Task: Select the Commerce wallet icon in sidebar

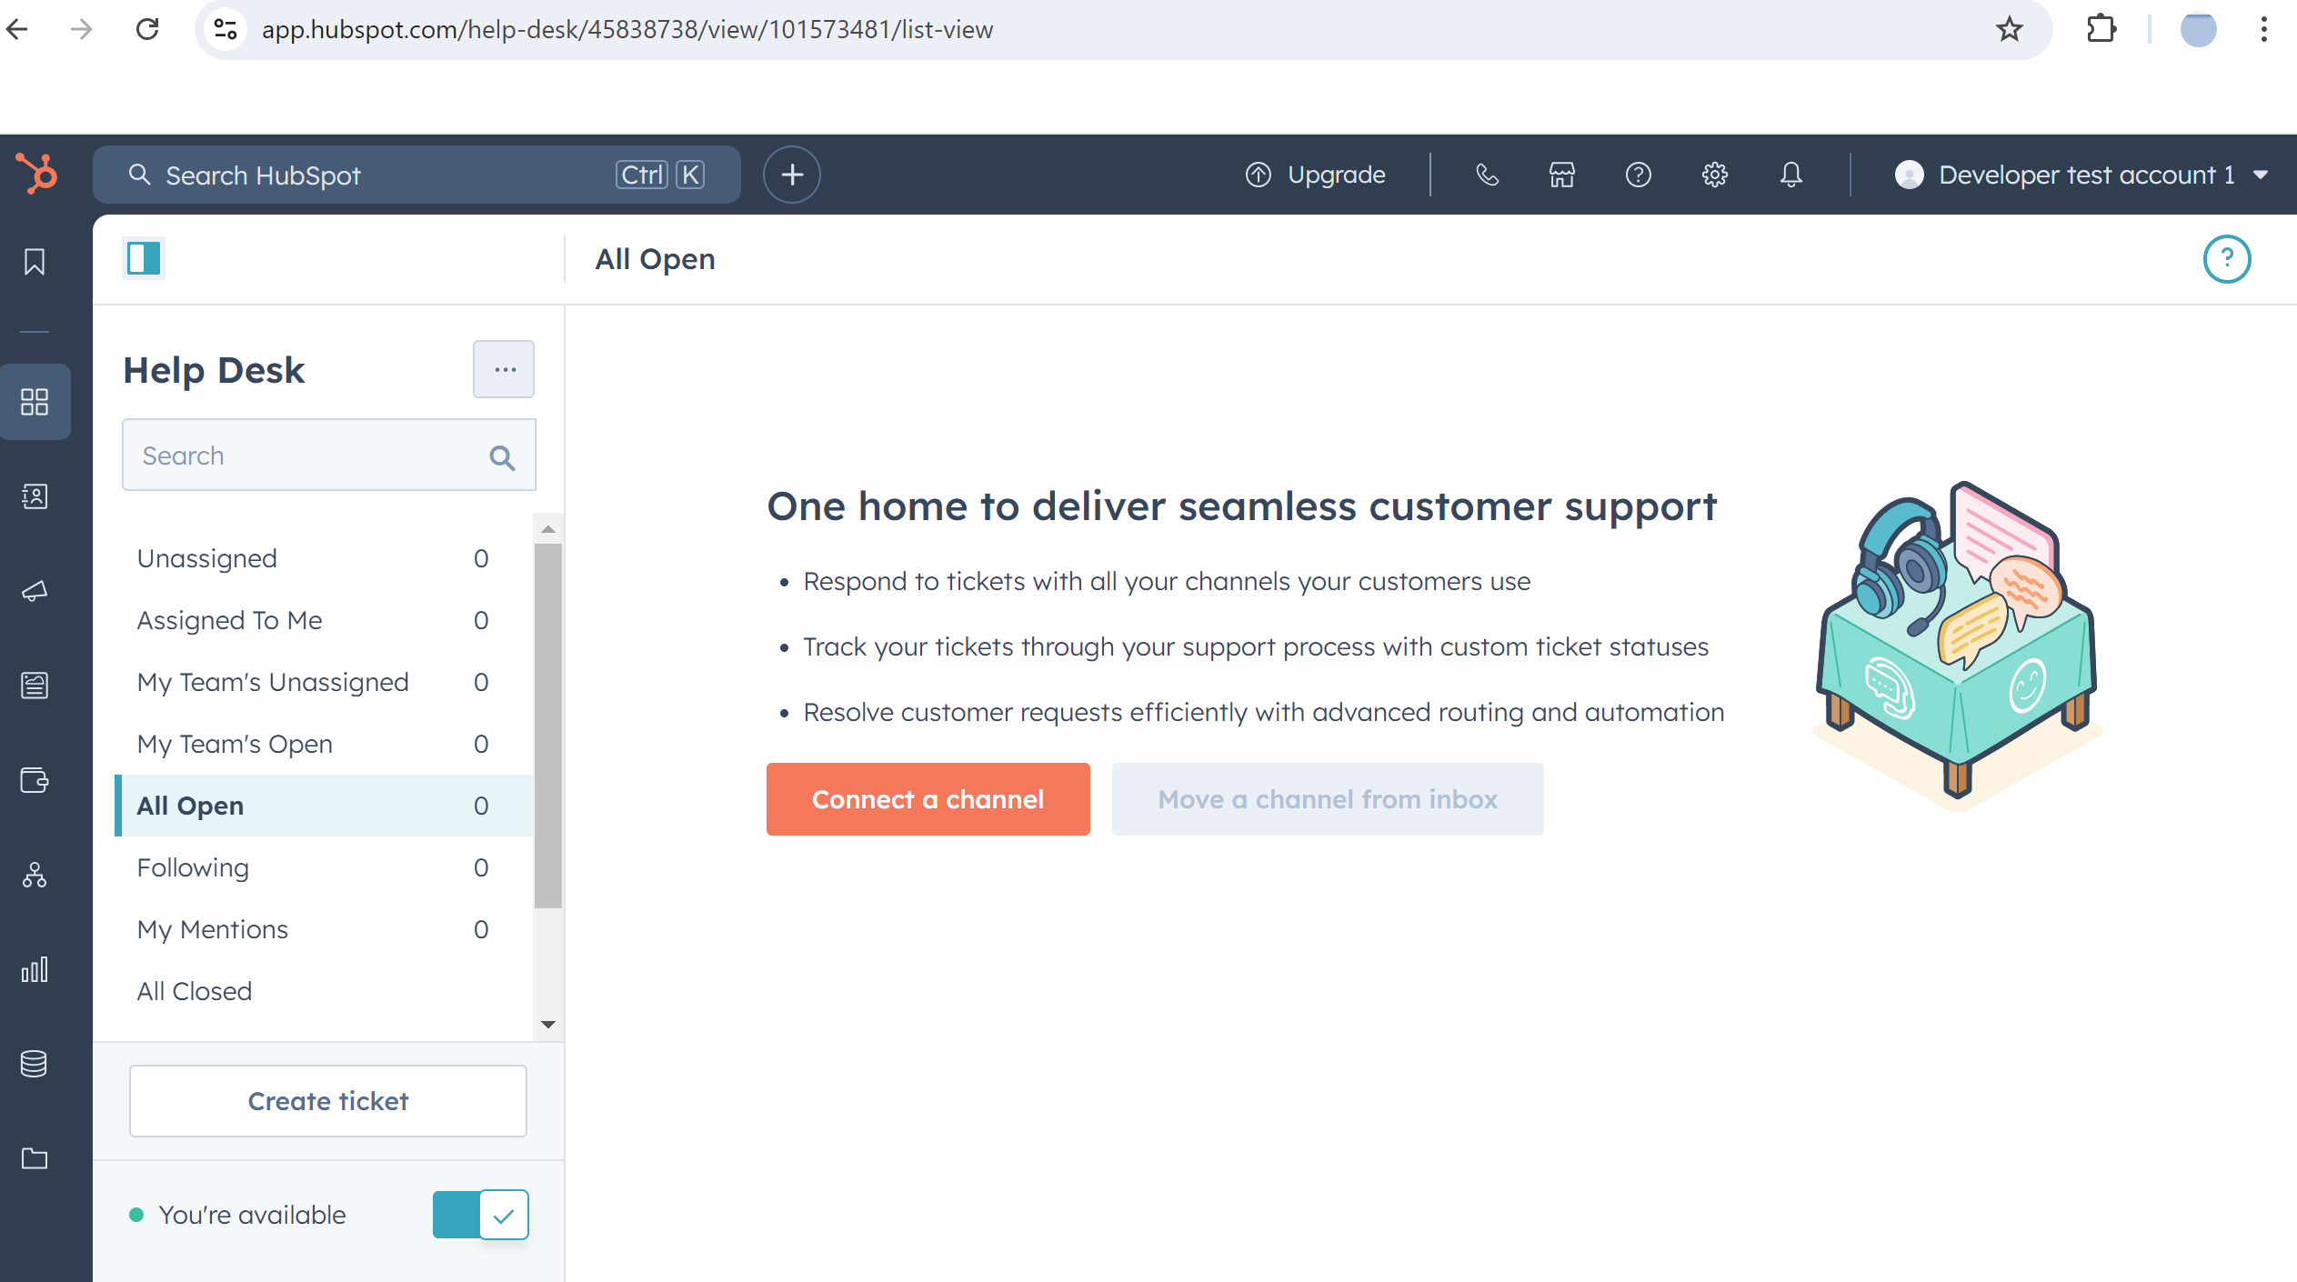Action: (35, 780)
